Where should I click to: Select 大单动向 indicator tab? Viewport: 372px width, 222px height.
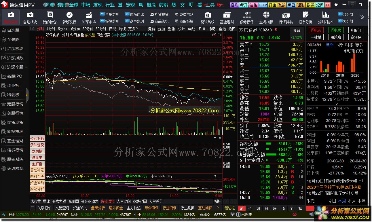pyautogui.click(x=124, y=201)
